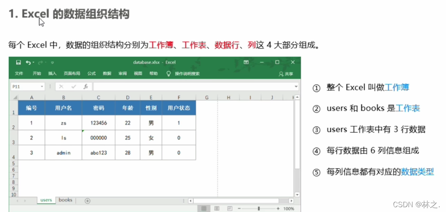The height and width of the screenshot is (212, 446).
Task: Click cell containing admin
Action: click(64, 152)
